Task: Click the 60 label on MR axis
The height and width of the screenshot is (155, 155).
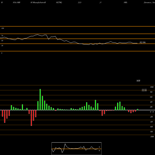Action: click(151, 97)
